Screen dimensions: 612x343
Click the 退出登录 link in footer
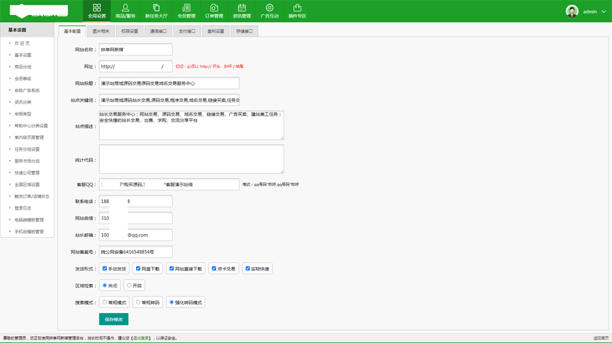[141, 338]
